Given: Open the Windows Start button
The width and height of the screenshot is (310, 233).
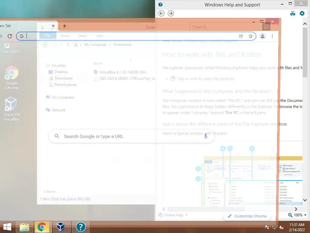Looking at the screenshot, I should pyautogui.click(x=7, y=227).
